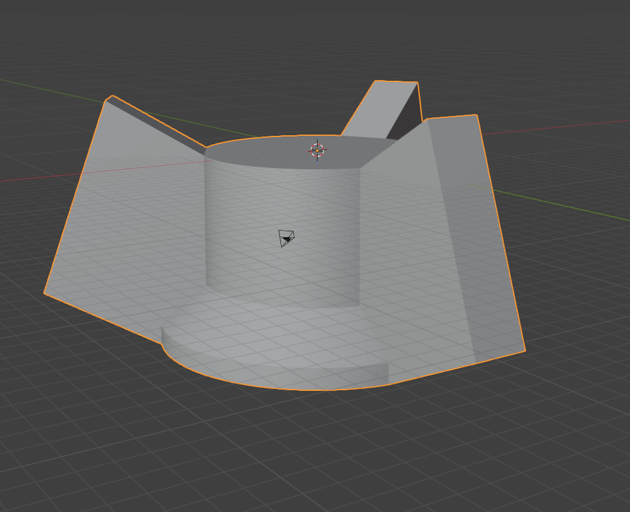This screenshot has height=512, width=630.
Task: Select the camera wireframe object
Action: coord(286,238)
